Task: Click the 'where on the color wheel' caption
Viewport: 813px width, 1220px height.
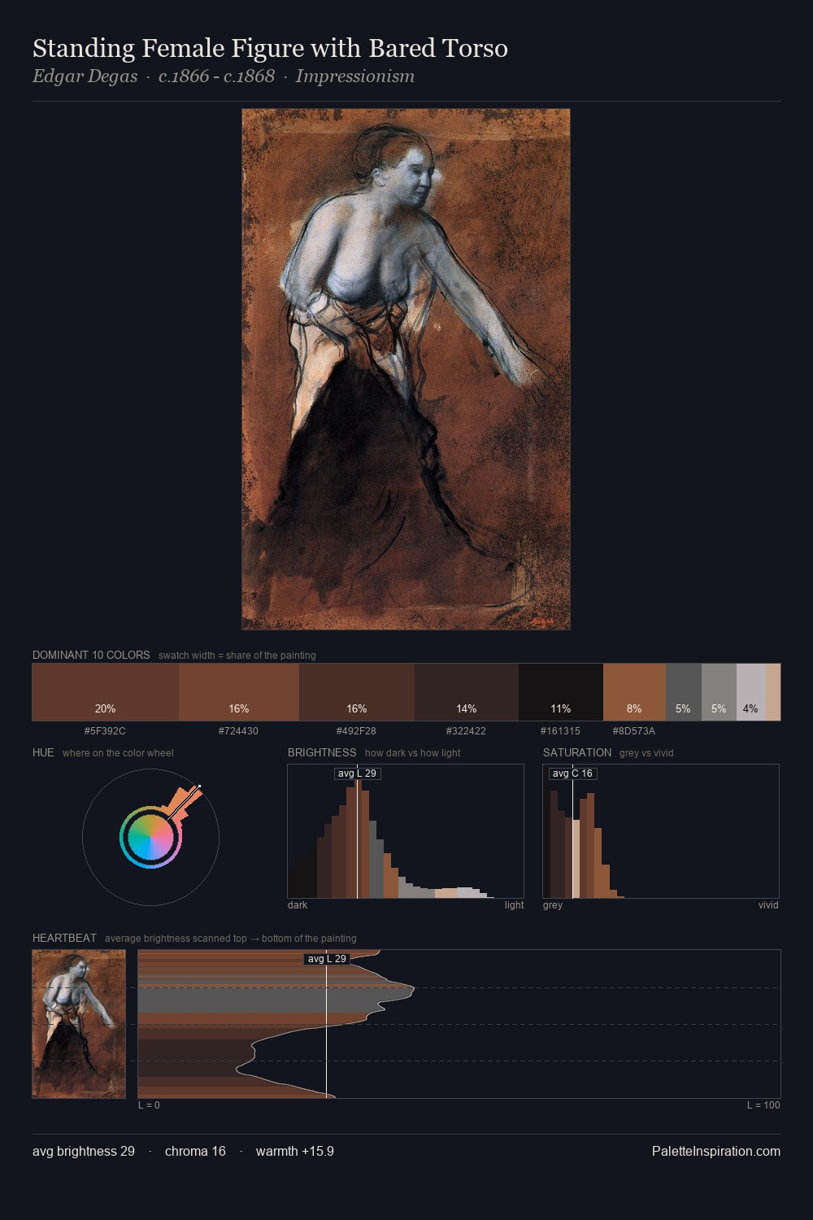Action: [x=118, y=753]
